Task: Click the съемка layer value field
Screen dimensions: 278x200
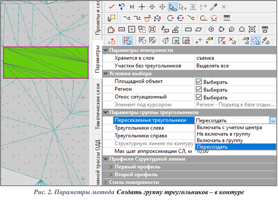Action: point(235,58)
